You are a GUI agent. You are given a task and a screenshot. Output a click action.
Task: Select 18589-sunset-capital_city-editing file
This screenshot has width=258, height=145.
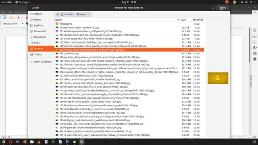[129, 113]
